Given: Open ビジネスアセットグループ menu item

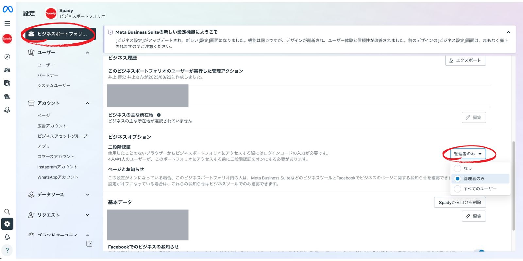Looking at the screenshot, I should 62,136.
